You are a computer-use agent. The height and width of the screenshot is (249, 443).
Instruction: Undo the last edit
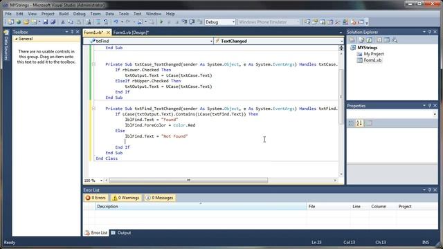(x=116, y=21)
